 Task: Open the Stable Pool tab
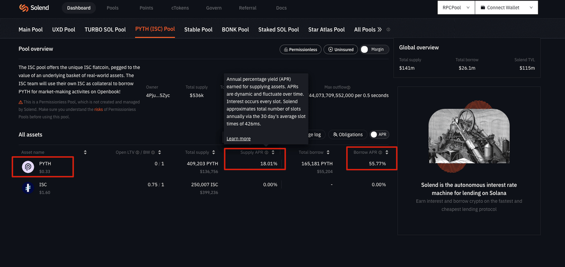pyautogui.click(x=198, y=29)
